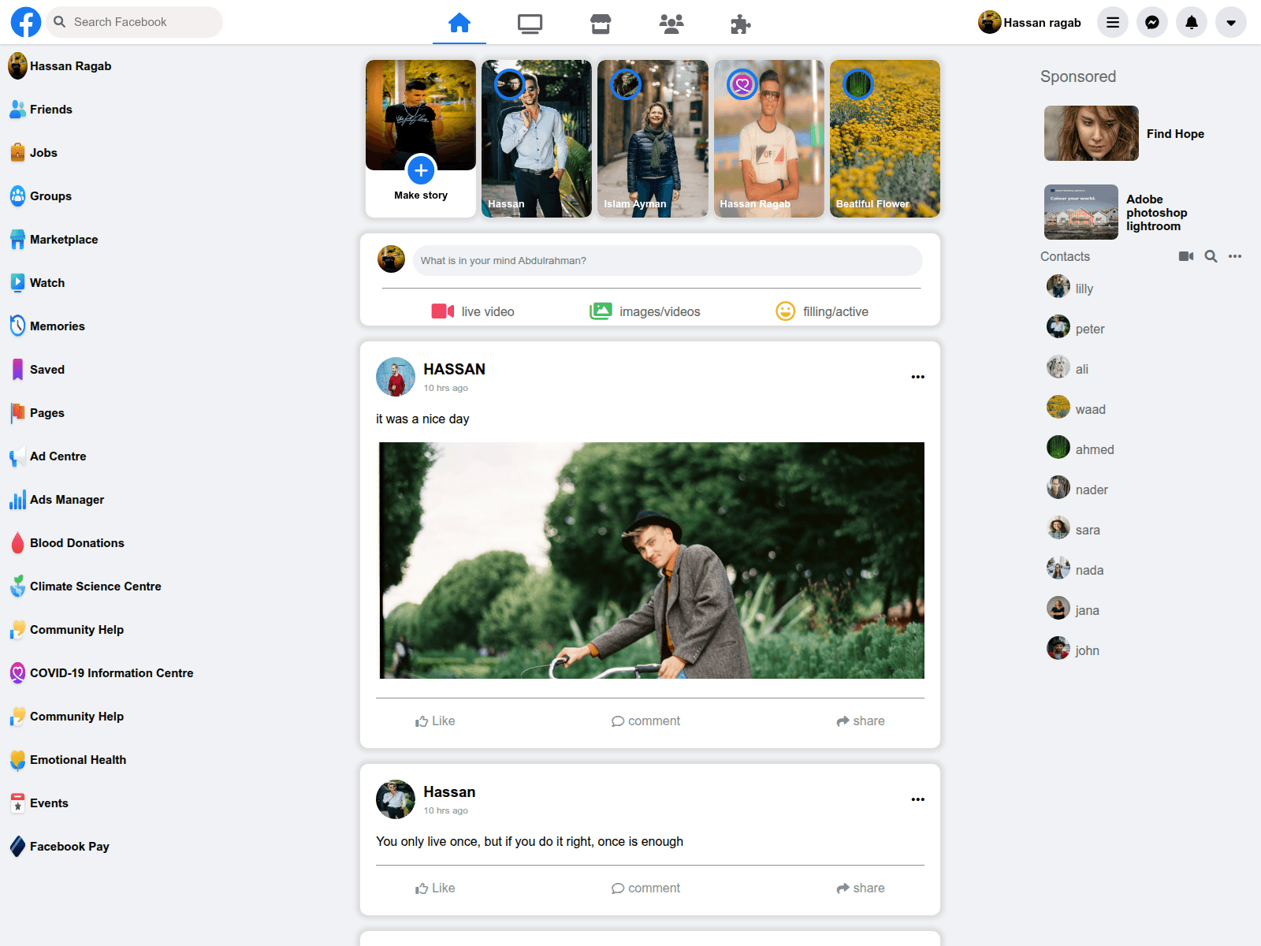
Task: Open Friends from the sidebar
Action: coord(41,110)
